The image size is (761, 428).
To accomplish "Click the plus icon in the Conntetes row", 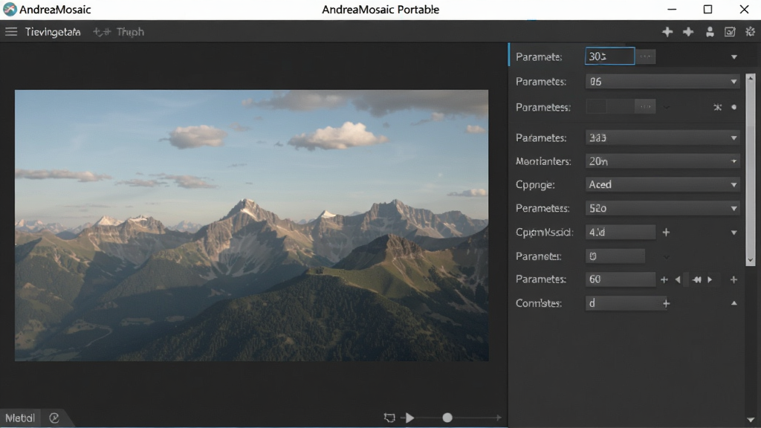I will [x=667, y=303].
